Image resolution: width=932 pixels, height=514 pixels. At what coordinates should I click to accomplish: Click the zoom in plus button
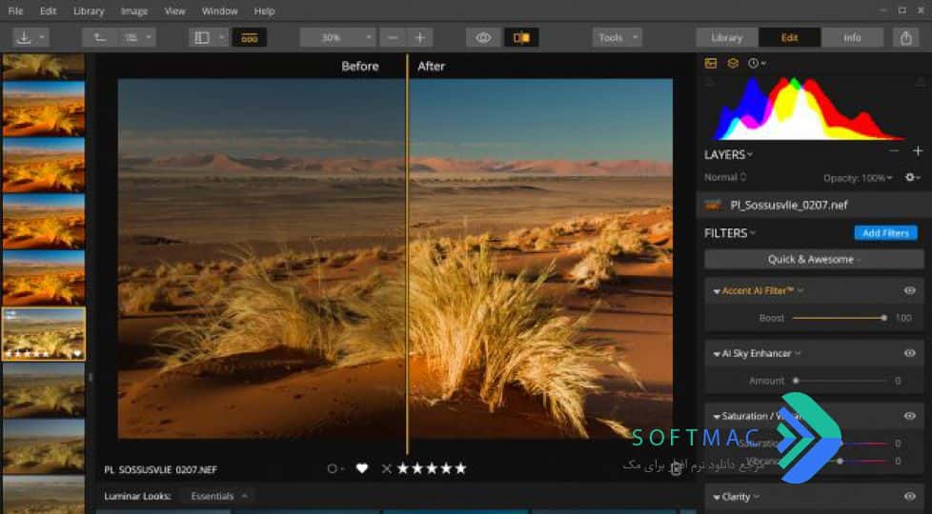click(419, 37)
